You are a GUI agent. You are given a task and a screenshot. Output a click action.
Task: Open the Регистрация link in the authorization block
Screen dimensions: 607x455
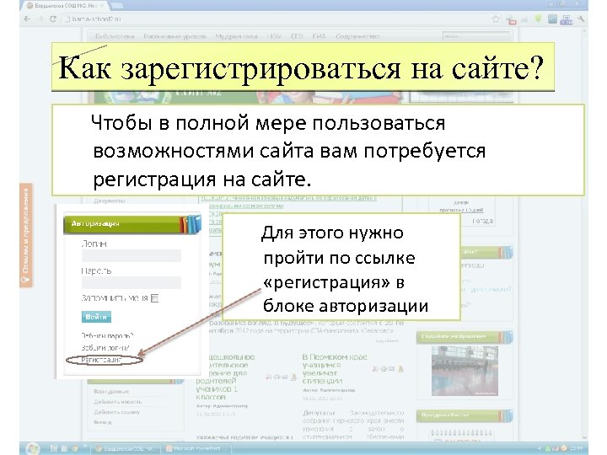point(101,360)
